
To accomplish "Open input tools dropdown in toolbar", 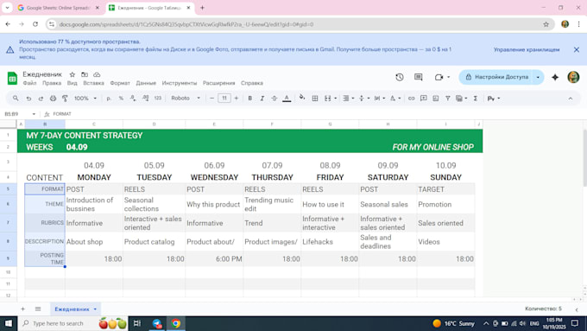I will pyautogui.click(x=494, y=99).
